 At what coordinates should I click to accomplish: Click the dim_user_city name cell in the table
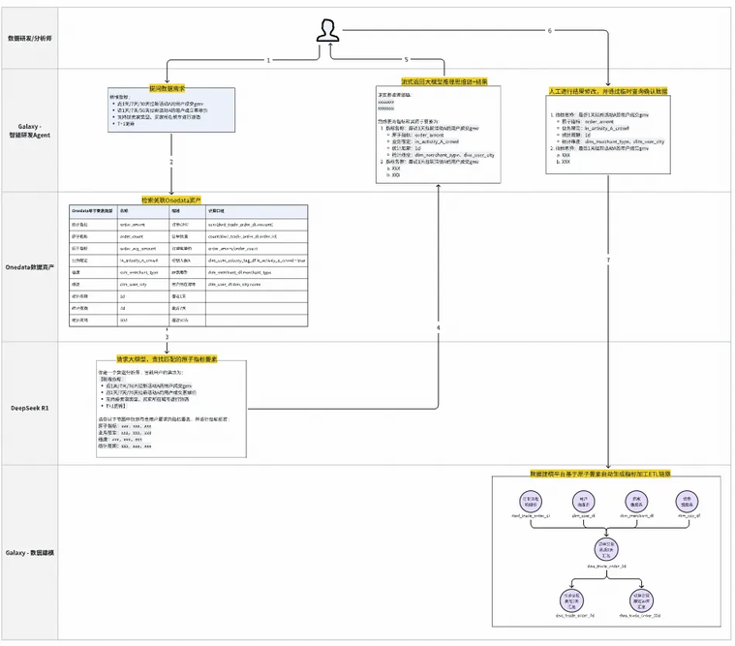[x=143, y=284]
